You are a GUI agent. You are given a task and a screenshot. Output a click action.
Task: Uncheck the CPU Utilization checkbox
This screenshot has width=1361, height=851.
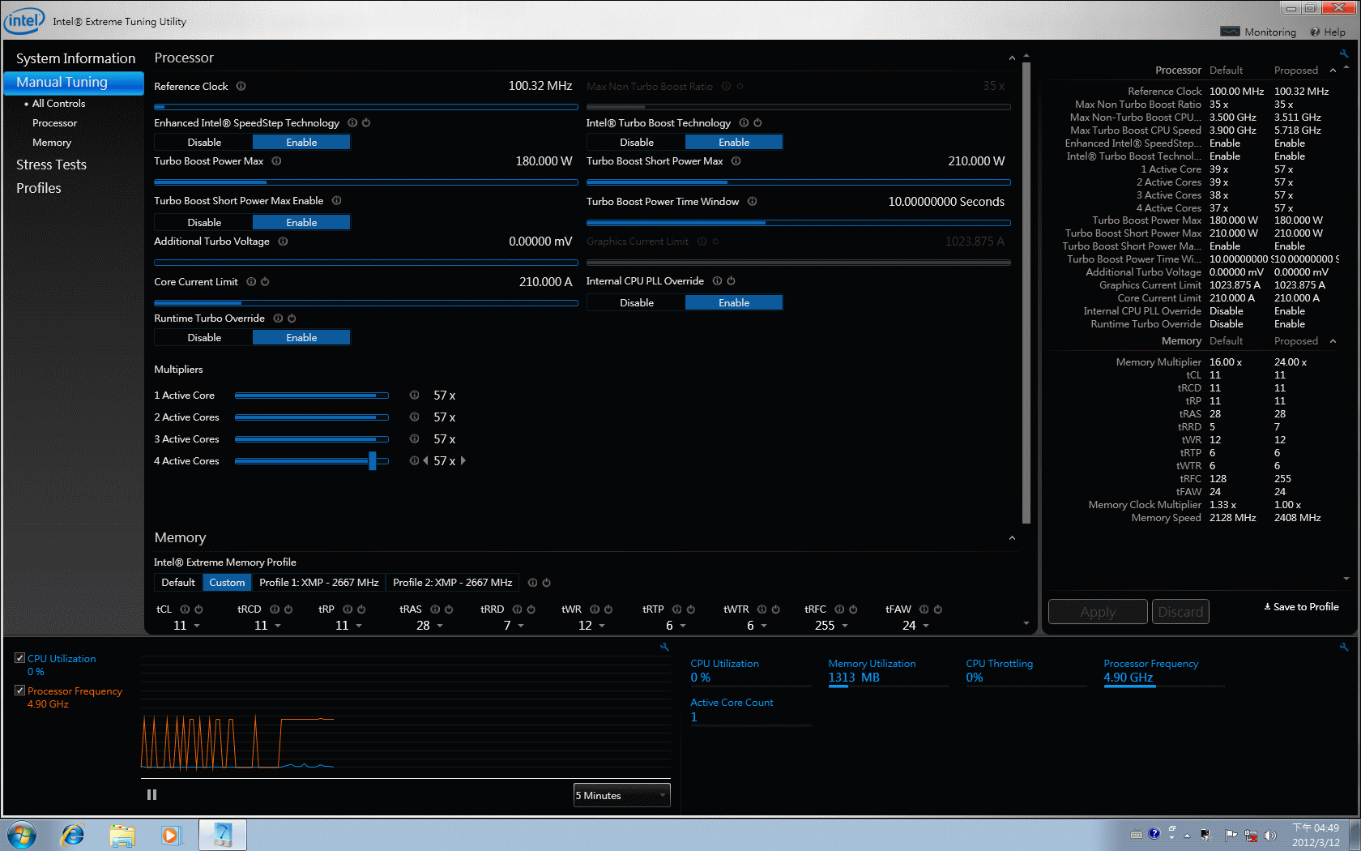coord(19,658)
